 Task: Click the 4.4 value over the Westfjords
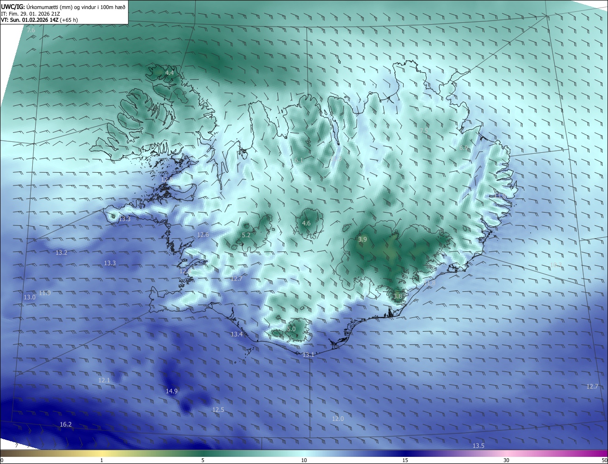pos(170,73)
